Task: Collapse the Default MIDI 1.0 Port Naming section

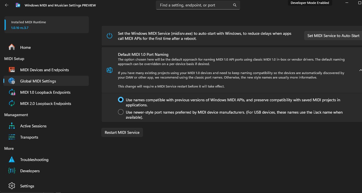Action: (x=360, y=70)
